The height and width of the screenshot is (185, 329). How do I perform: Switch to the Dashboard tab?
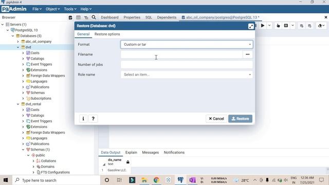pyautogui.click(x=109, y=17)
